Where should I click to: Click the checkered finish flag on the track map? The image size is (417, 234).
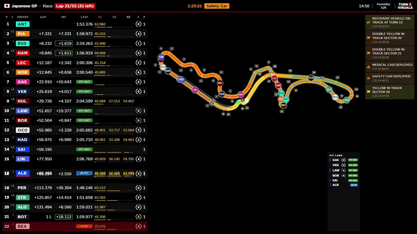coord(212,102)
